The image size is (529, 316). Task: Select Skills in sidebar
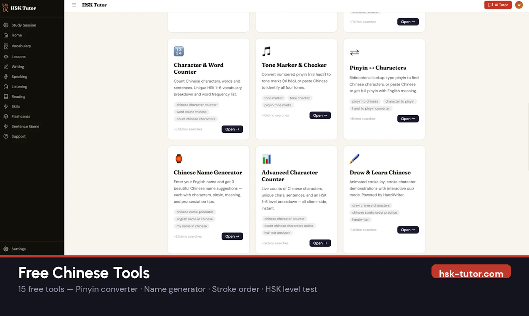pyautogui.click(x=16, y=106)
